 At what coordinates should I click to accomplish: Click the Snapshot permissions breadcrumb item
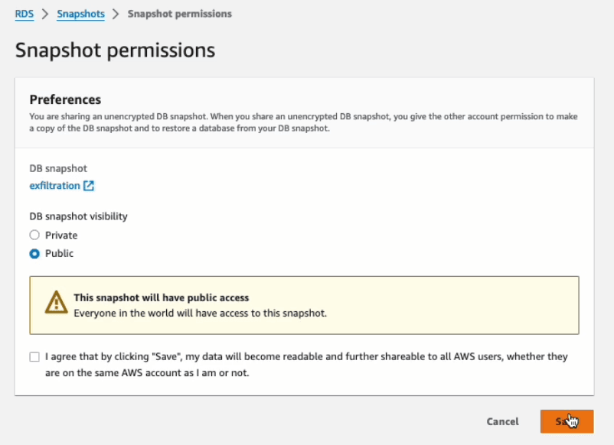point(179,14)
